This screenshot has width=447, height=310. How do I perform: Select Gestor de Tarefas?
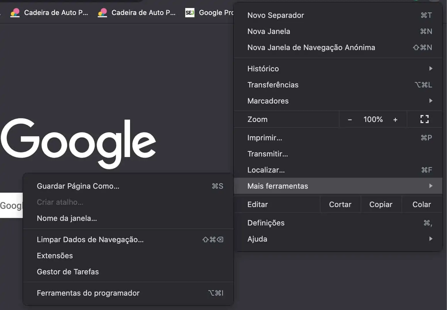click(x=68, y=271)
